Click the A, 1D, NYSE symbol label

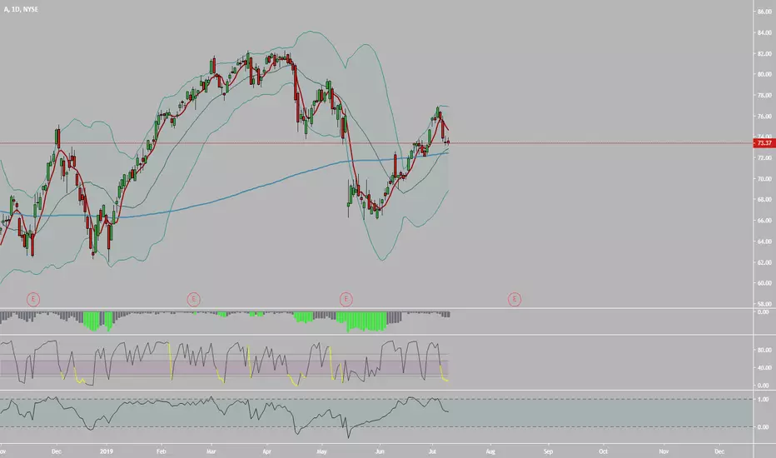click(21, 9)
